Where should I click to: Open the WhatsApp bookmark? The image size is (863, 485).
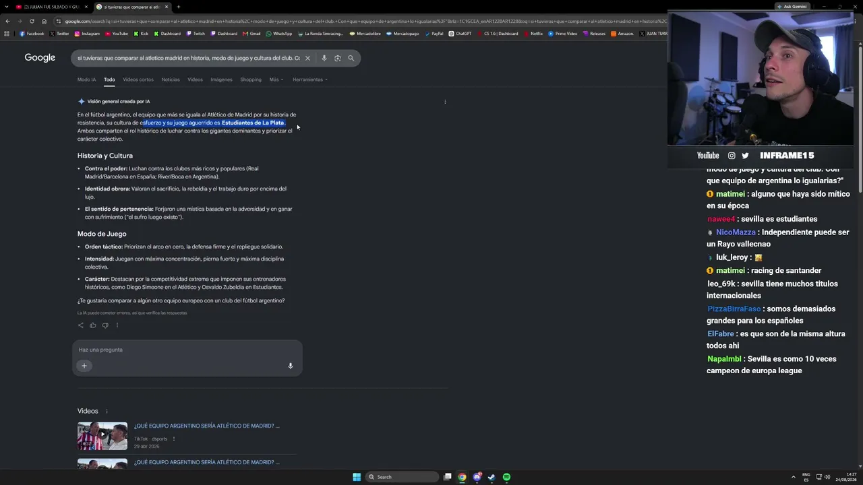(279, 34)
